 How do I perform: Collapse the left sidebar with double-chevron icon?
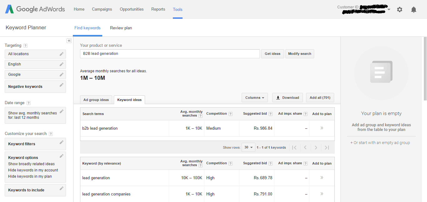coord(69,41)
